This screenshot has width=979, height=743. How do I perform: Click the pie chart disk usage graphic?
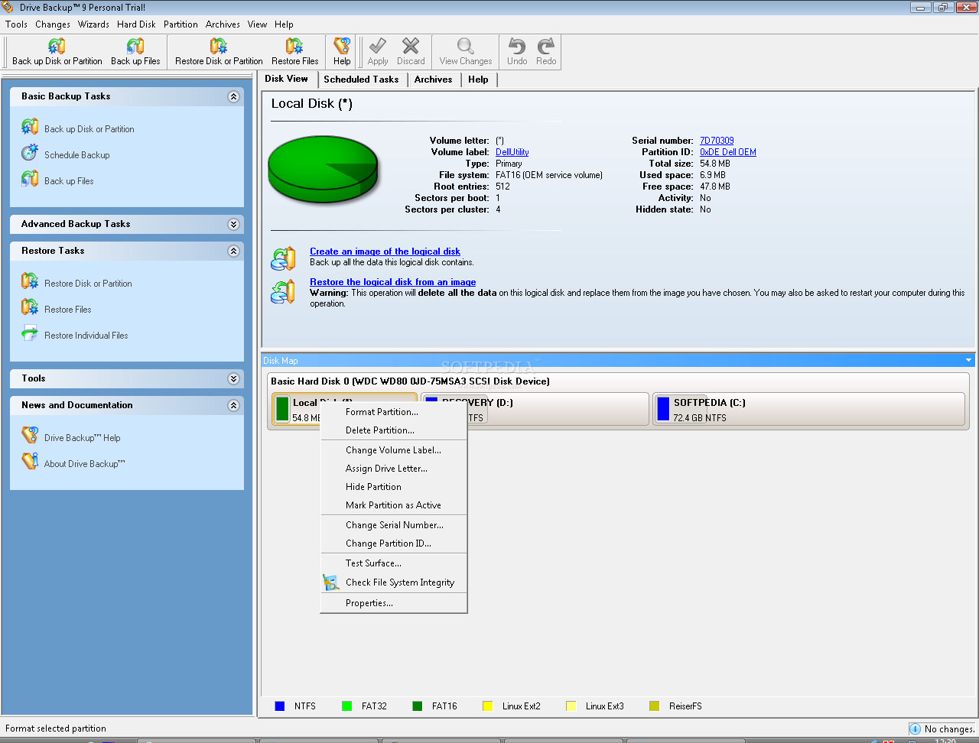323,172
